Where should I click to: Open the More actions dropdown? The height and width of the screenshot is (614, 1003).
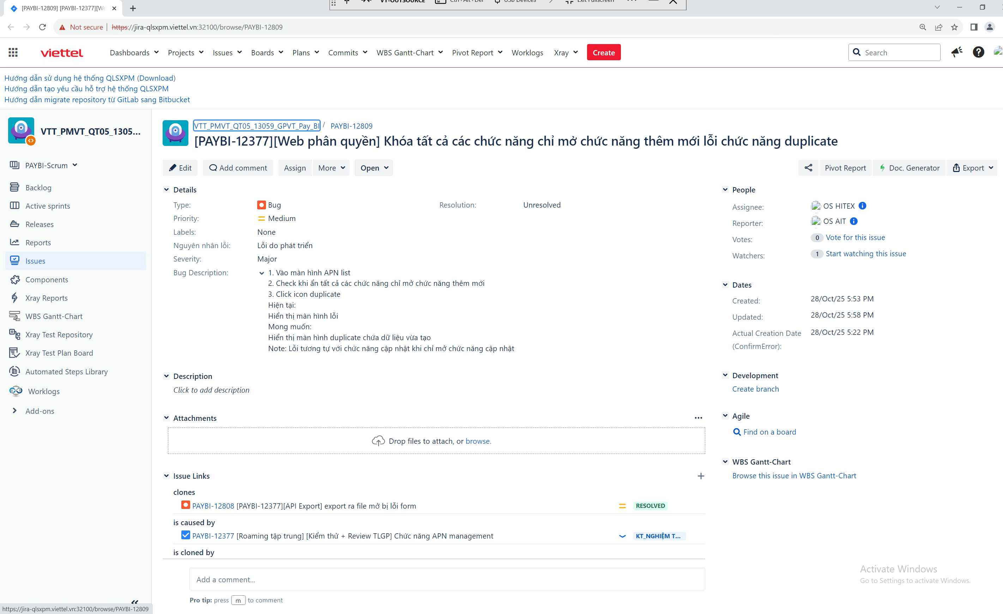point(331,168)
